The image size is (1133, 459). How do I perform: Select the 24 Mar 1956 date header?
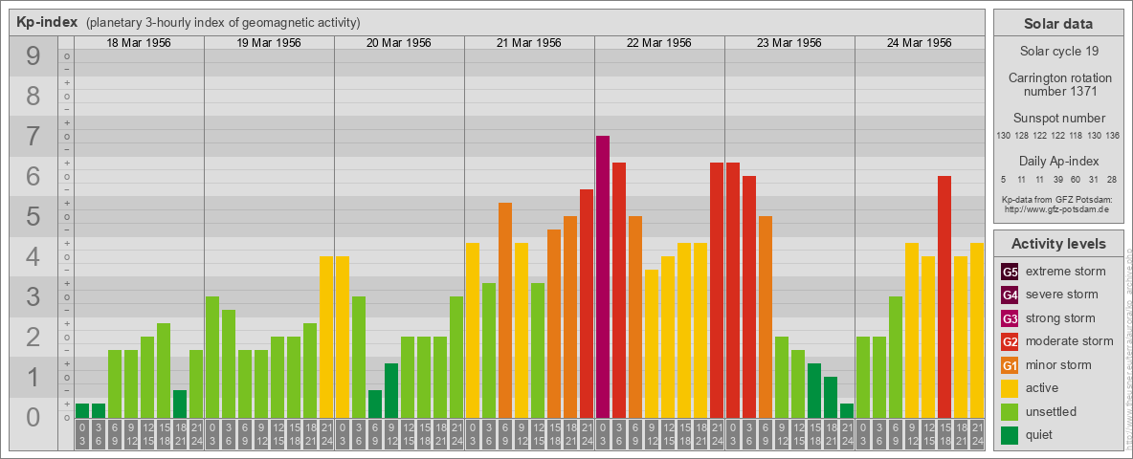point(919,43)
